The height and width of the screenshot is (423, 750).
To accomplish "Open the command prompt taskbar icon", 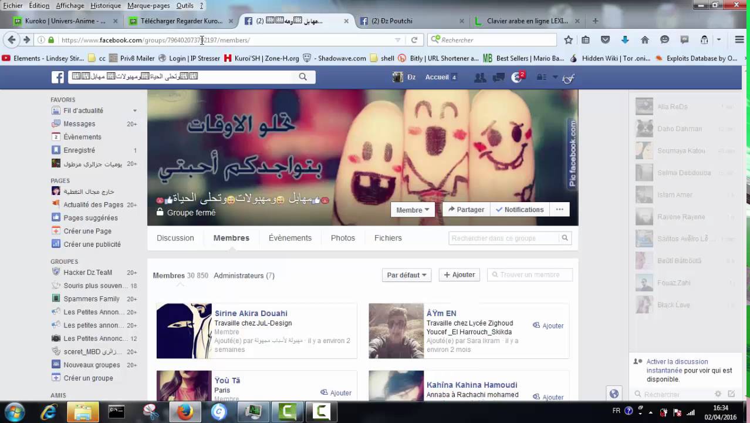I will pyautogui.click(x=116, y=412).
